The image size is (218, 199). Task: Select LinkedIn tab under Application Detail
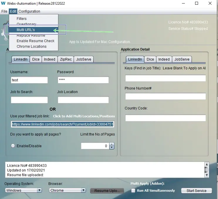(x=135, y=59)
